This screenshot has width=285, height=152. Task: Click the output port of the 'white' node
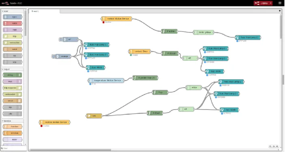202,88
